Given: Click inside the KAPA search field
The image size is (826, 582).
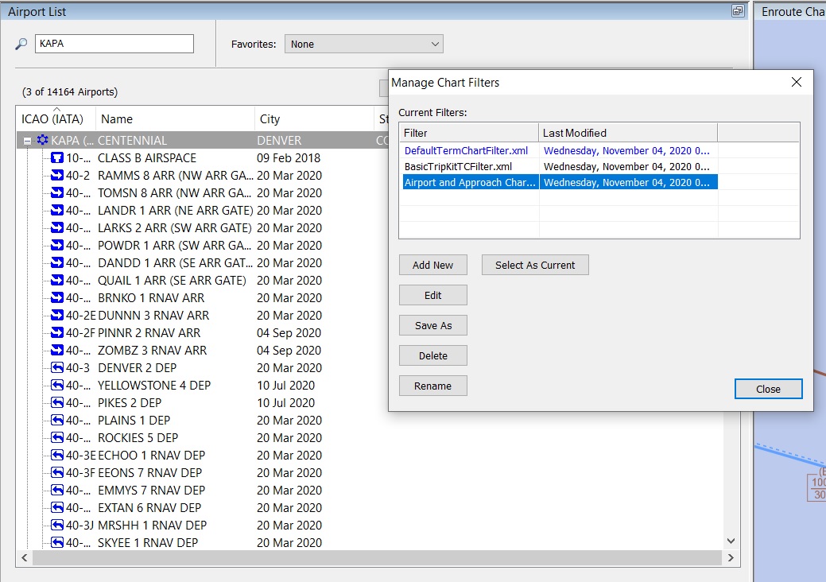Looking at the screenshot, I should (x=113, y=43).
